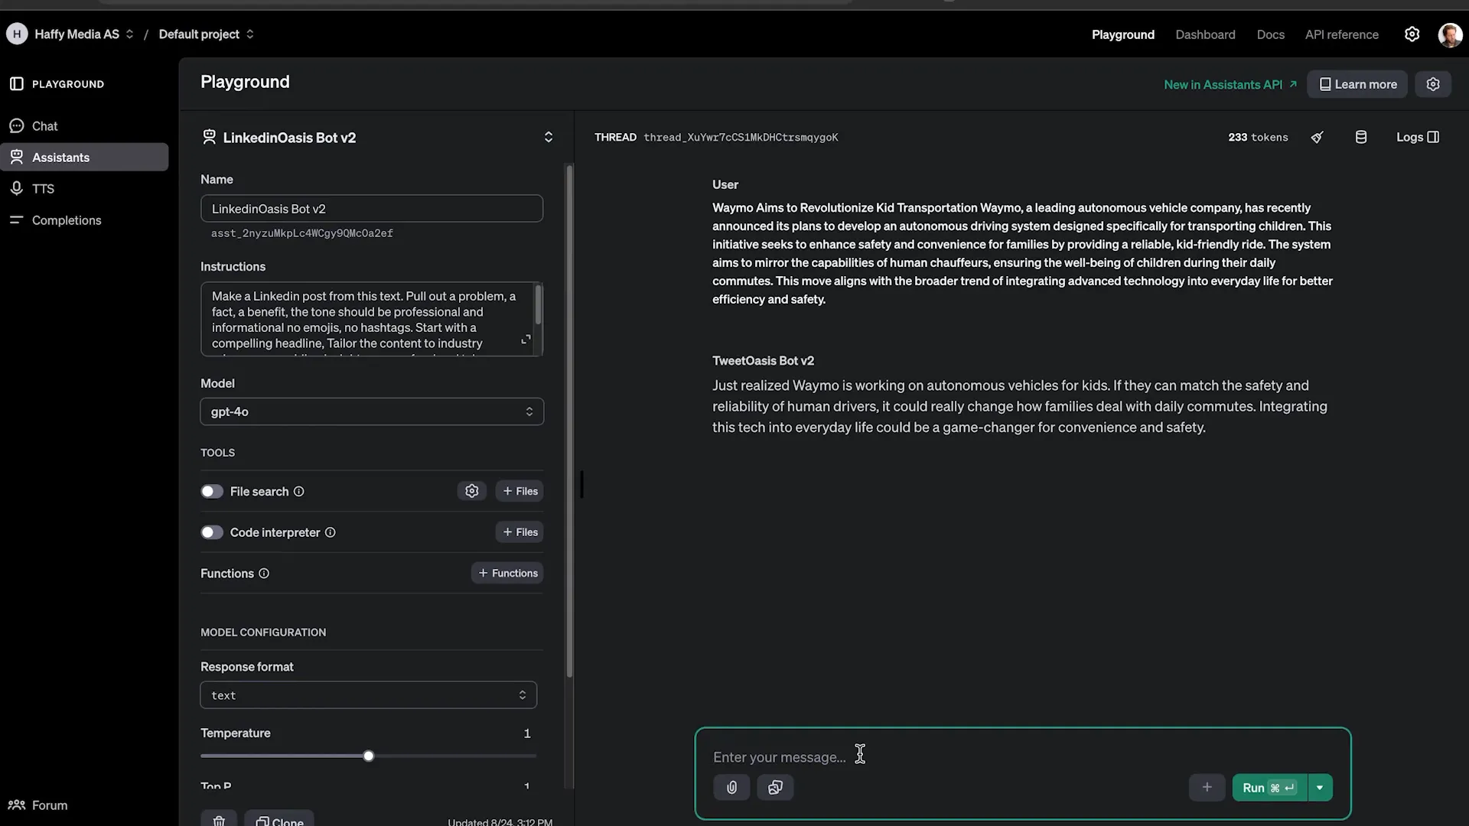Open the image attach icon in message box

click(775, 788)
